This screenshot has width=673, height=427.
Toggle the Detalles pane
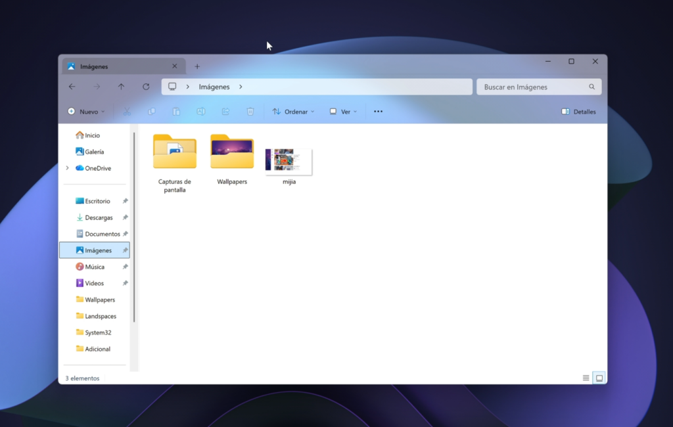(578, 112)
